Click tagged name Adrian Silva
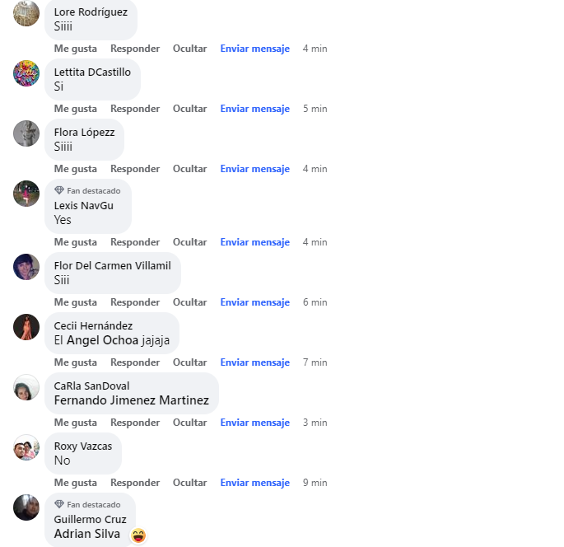The width and height of the screenshot is (564, 547). click(87, 534)
